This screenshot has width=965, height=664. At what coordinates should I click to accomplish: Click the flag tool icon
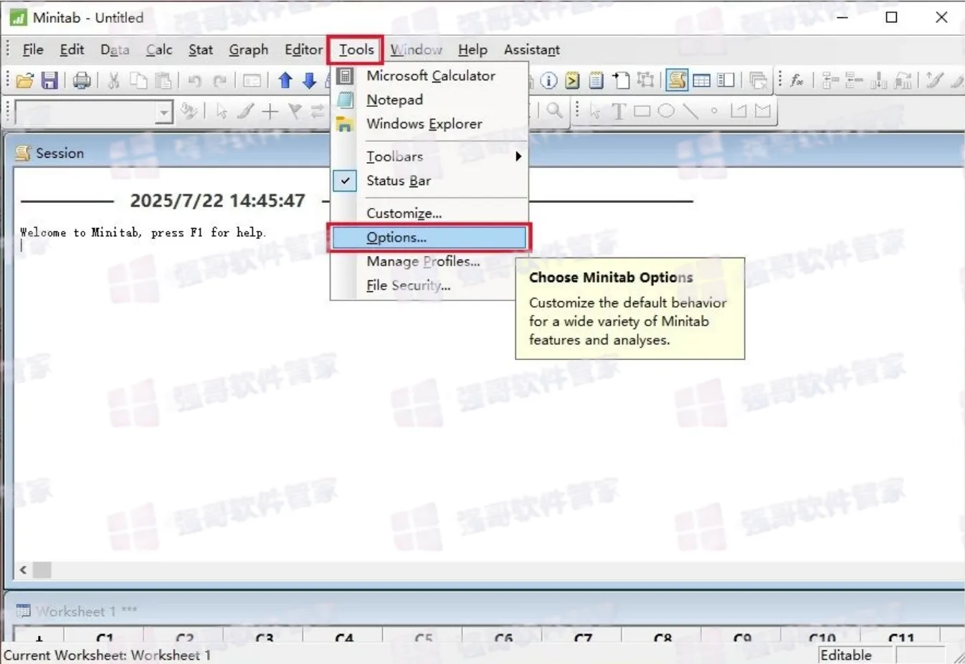[x=294, y=111]
